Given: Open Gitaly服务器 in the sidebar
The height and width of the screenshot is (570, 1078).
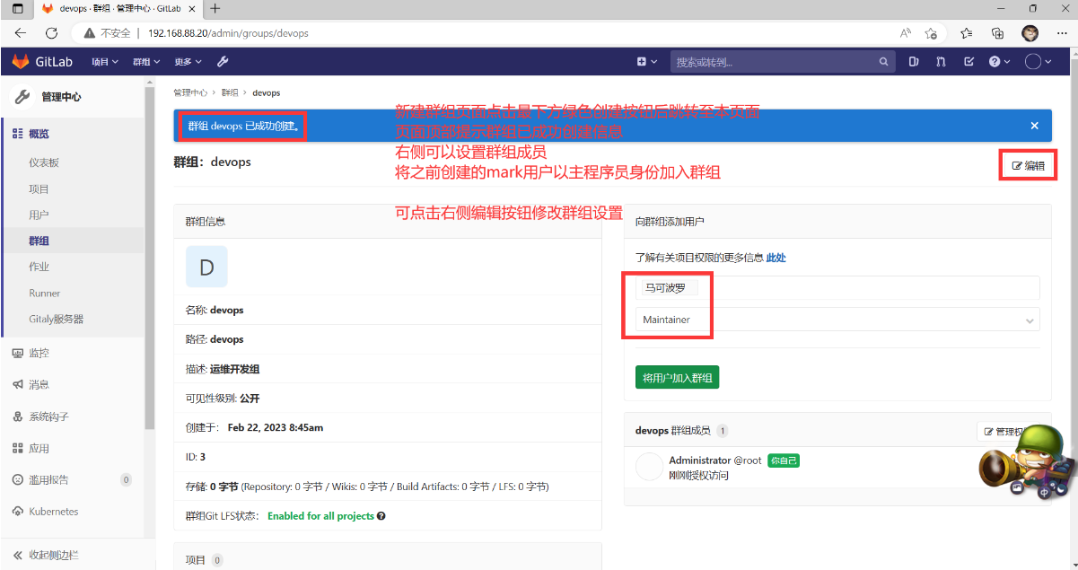Looking at the screenshot, I should pos(56,319).
